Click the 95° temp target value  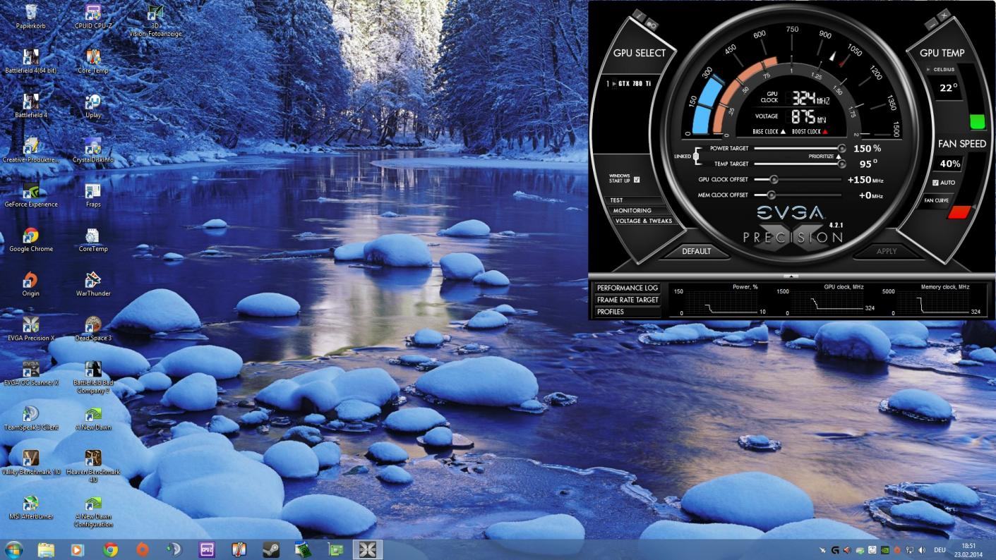coord(868,164)
